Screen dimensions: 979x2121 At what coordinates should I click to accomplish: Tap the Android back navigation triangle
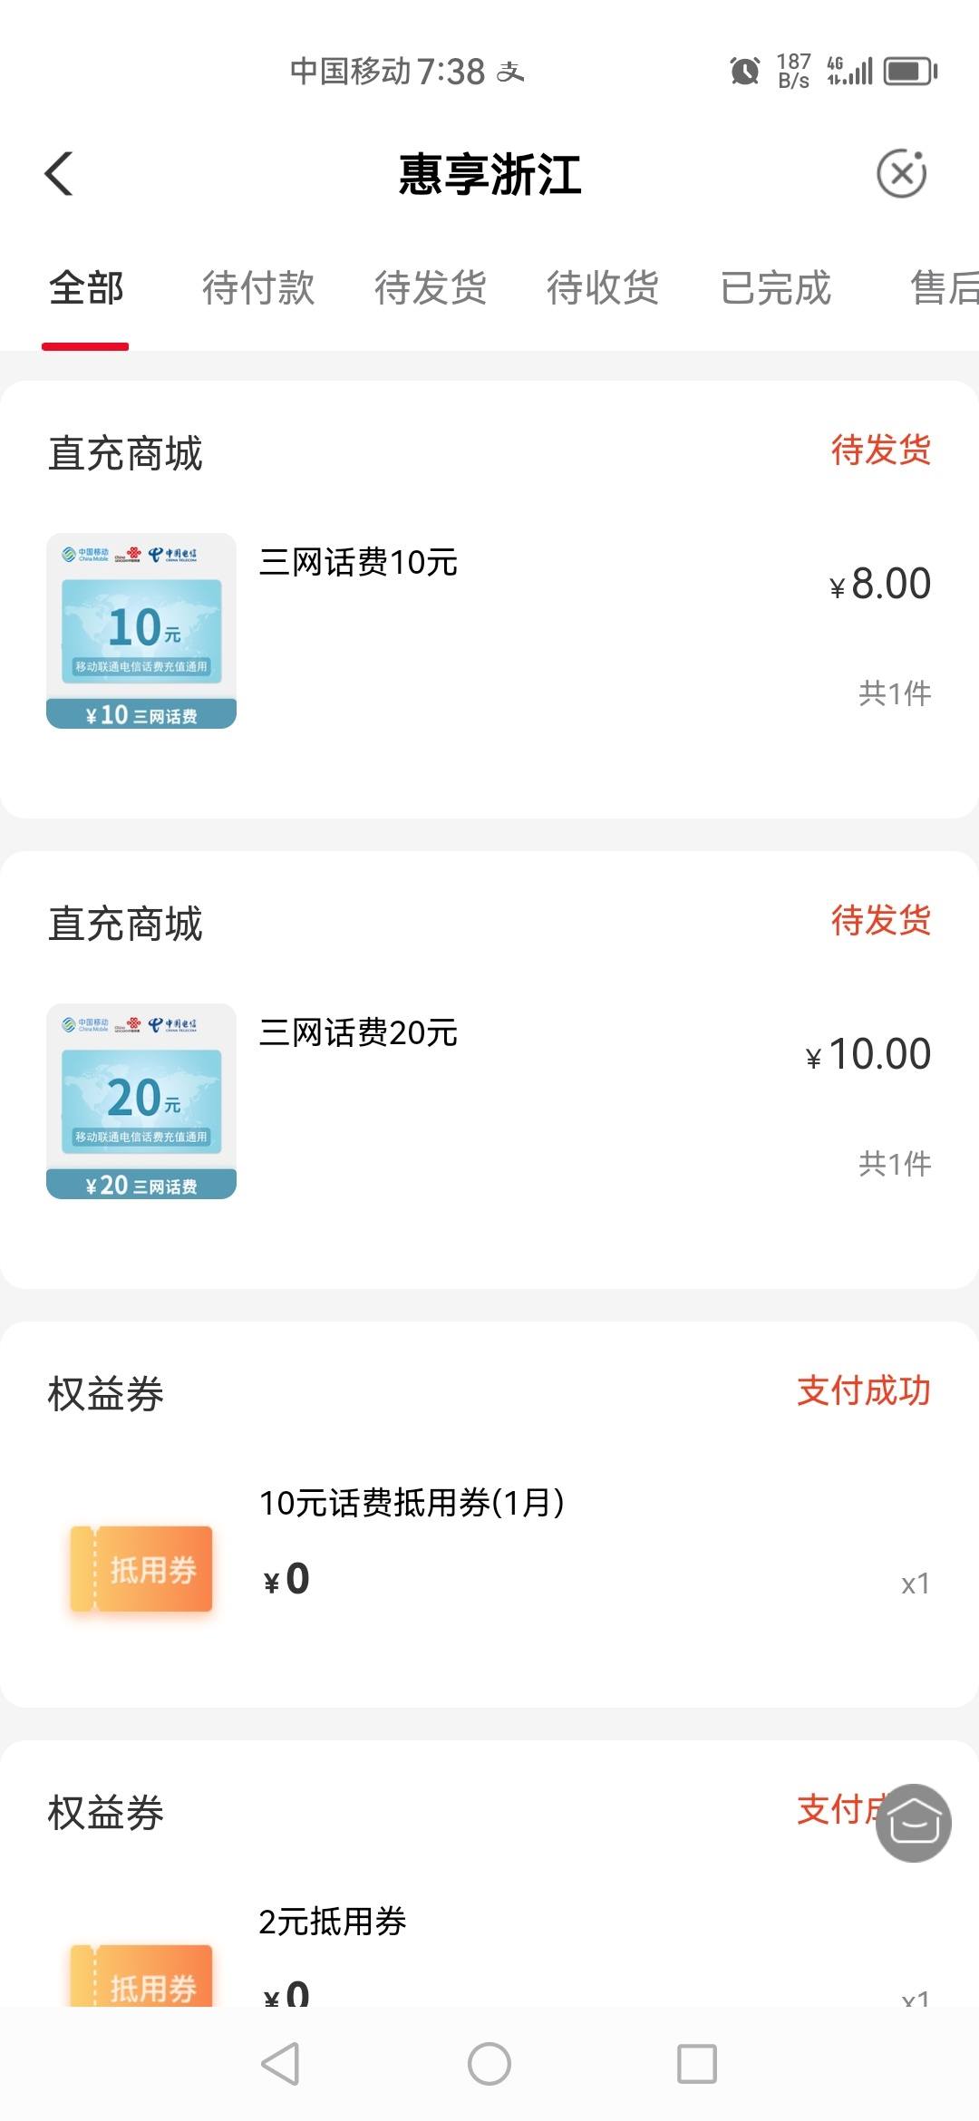pos(280,2064)
